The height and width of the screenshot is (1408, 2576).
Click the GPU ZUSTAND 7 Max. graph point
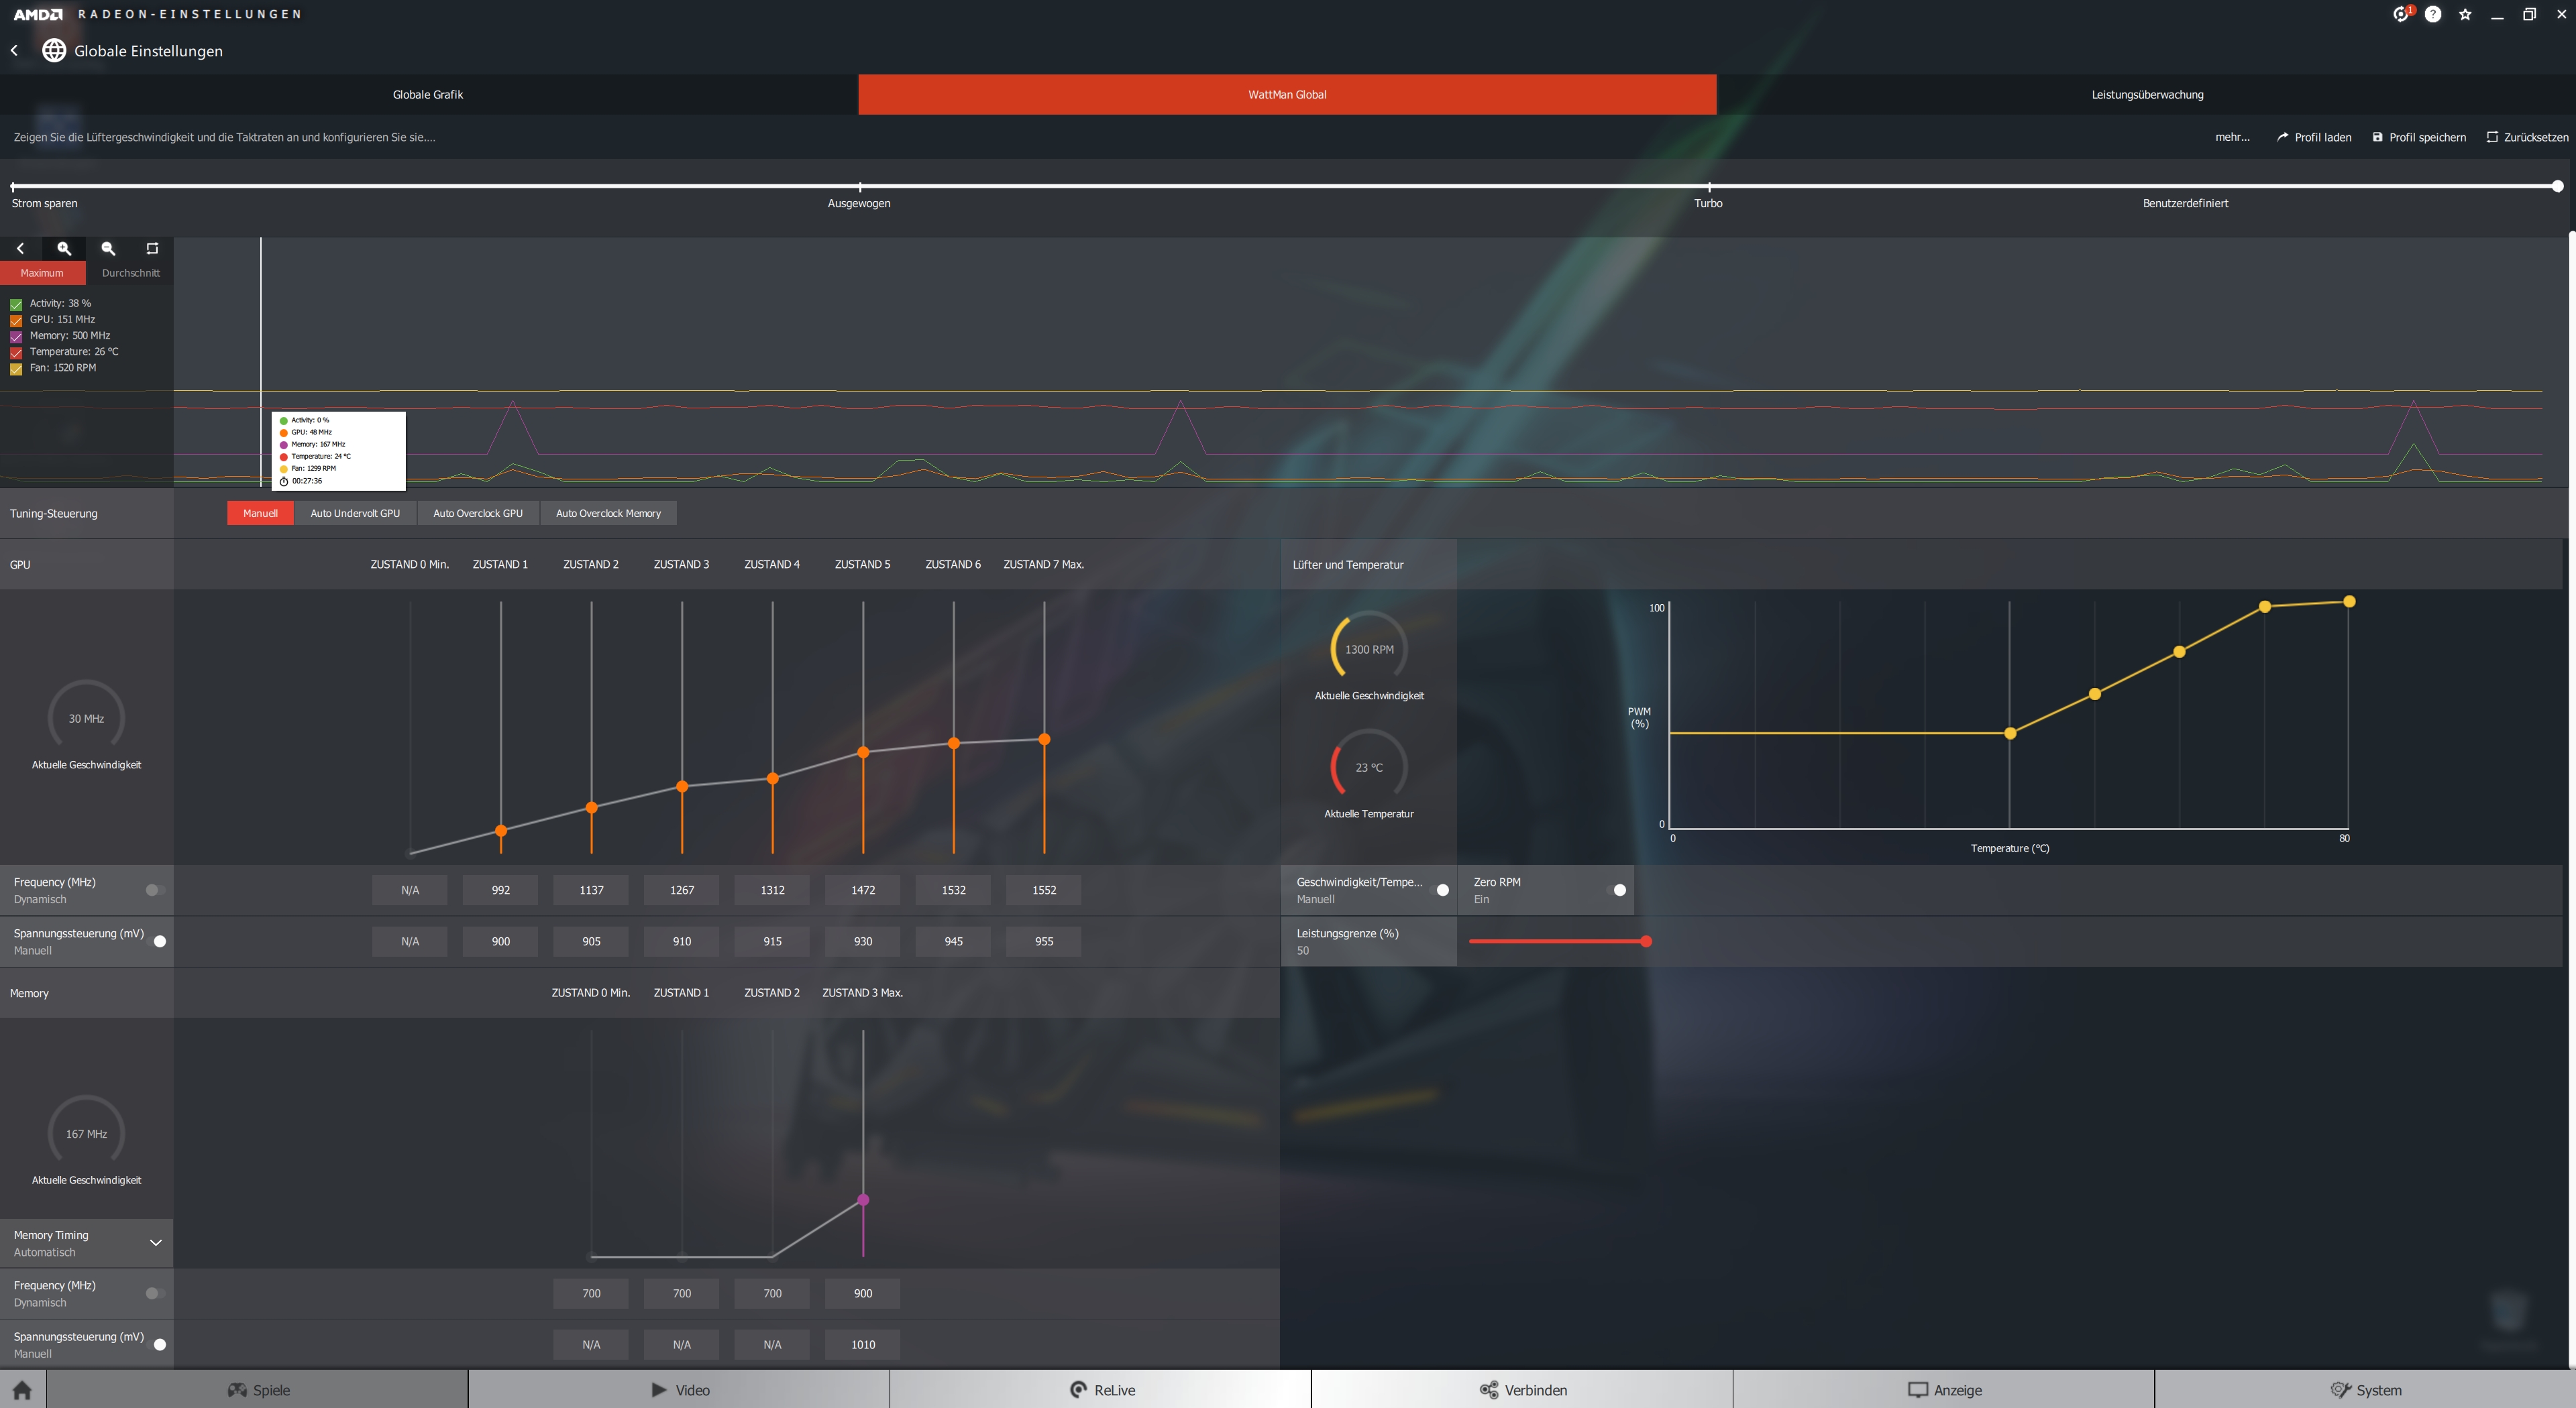1044,740
